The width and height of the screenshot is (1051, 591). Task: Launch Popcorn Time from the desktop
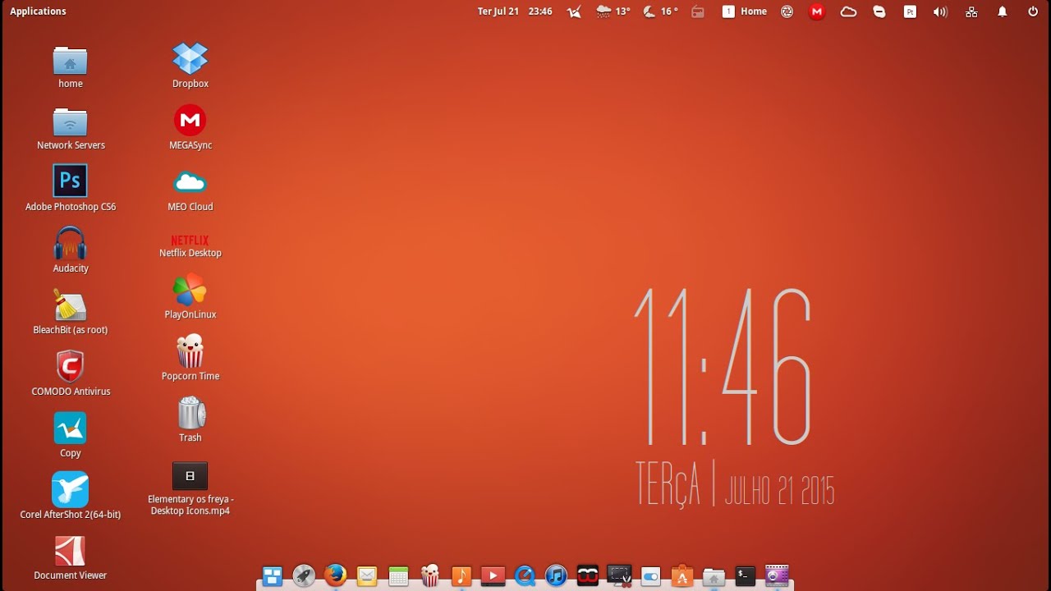[190, 351]
